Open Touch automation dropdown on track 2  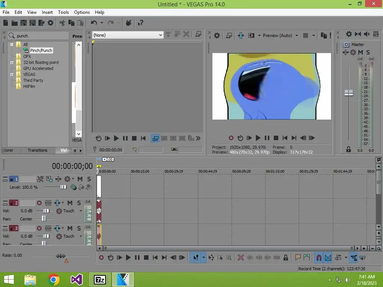(x=81, y=211)
